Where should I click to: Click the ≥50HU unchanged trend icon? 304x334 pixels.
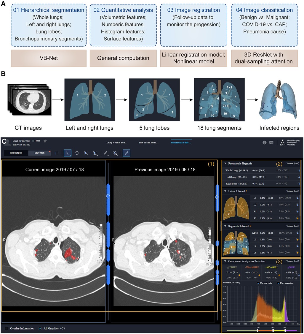coord(298,275)
